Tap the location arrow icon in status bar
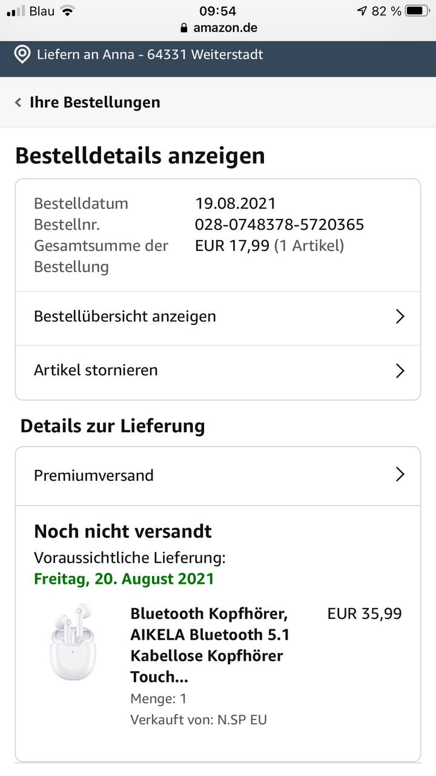The height and width of the screenshot is (776, 436). pos(362,11)
